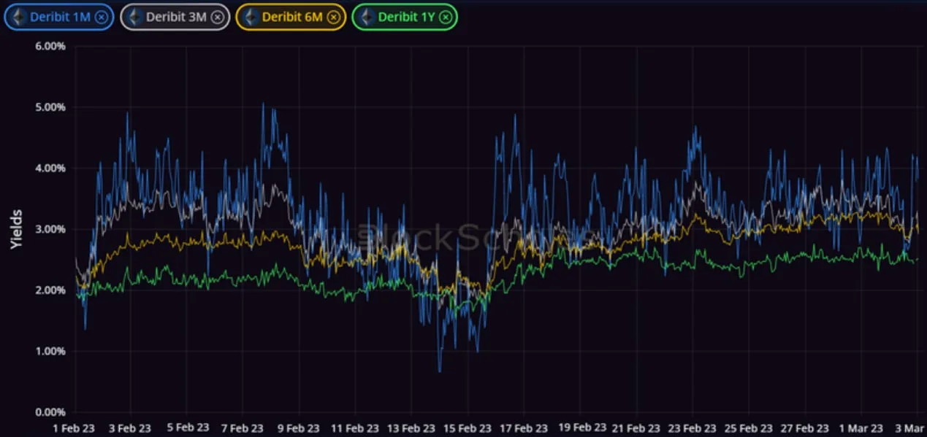Click the 6.00% y-axis label
Screen dimensions: 927x437
(x=51, y=46)
